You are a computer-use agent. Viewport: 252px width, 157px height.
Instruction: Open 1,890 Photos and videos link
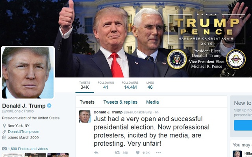pyautogui.click(x=28, y=149)
